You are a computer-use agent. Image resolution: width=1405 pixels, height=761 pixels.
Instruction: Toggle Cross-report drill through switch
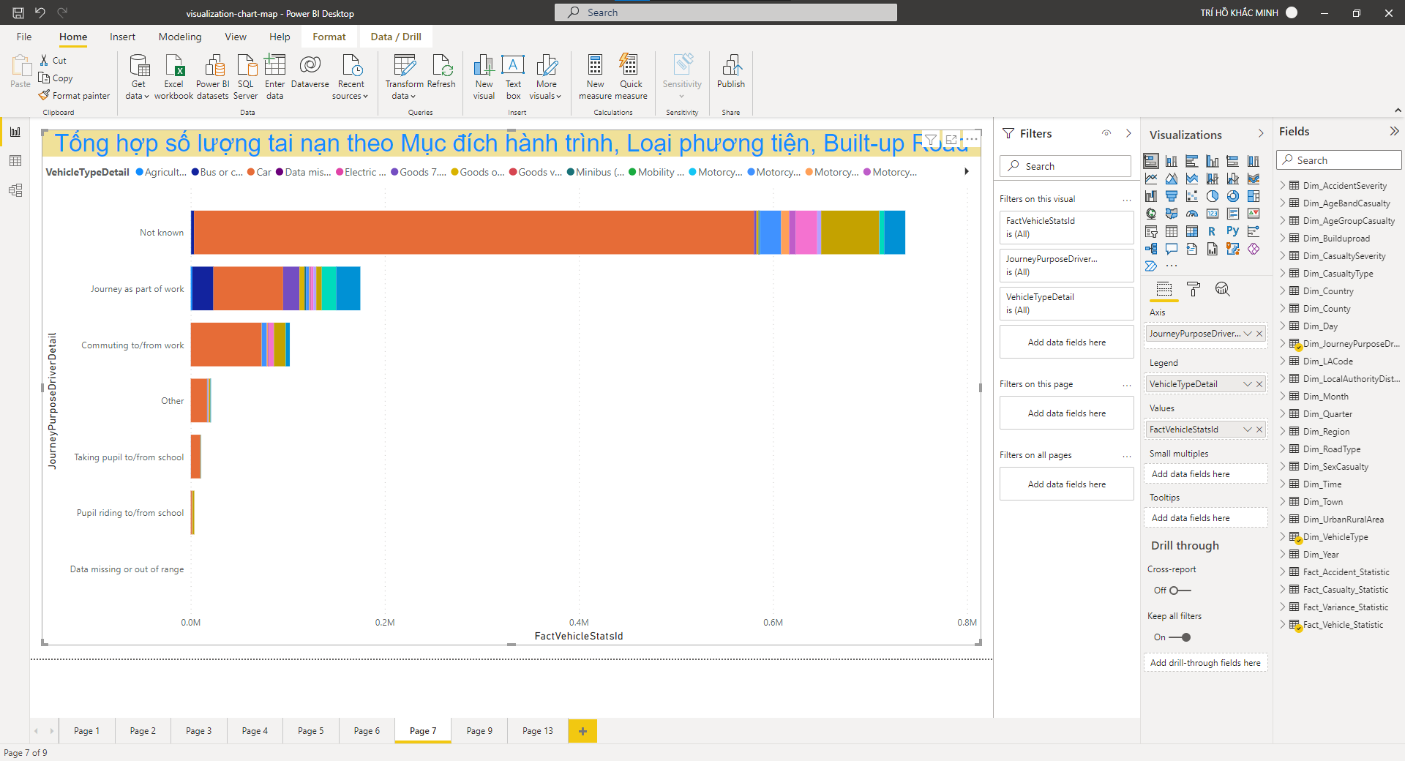(x=1180, y=591)
